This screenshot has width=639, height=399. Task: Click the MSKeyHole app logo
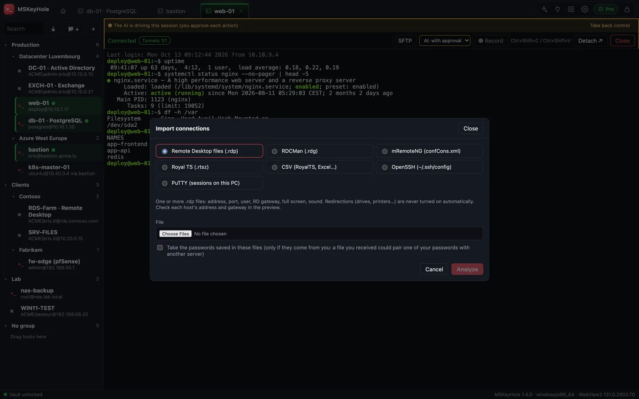click(x=9, y=9)
